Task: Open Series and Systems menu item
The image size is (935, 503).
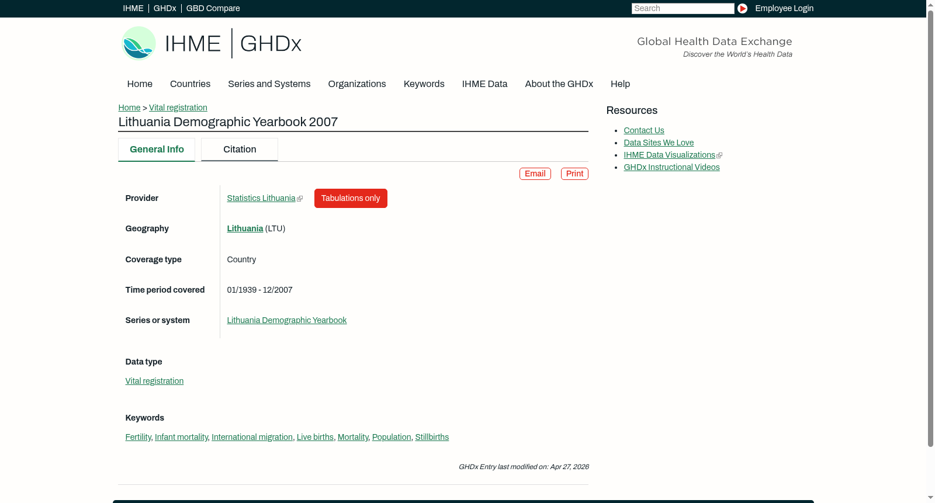Action: (x=269, y=84)
